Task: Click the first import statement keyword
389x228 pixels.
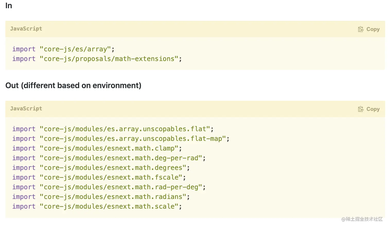Action: (x=24, y=49)
